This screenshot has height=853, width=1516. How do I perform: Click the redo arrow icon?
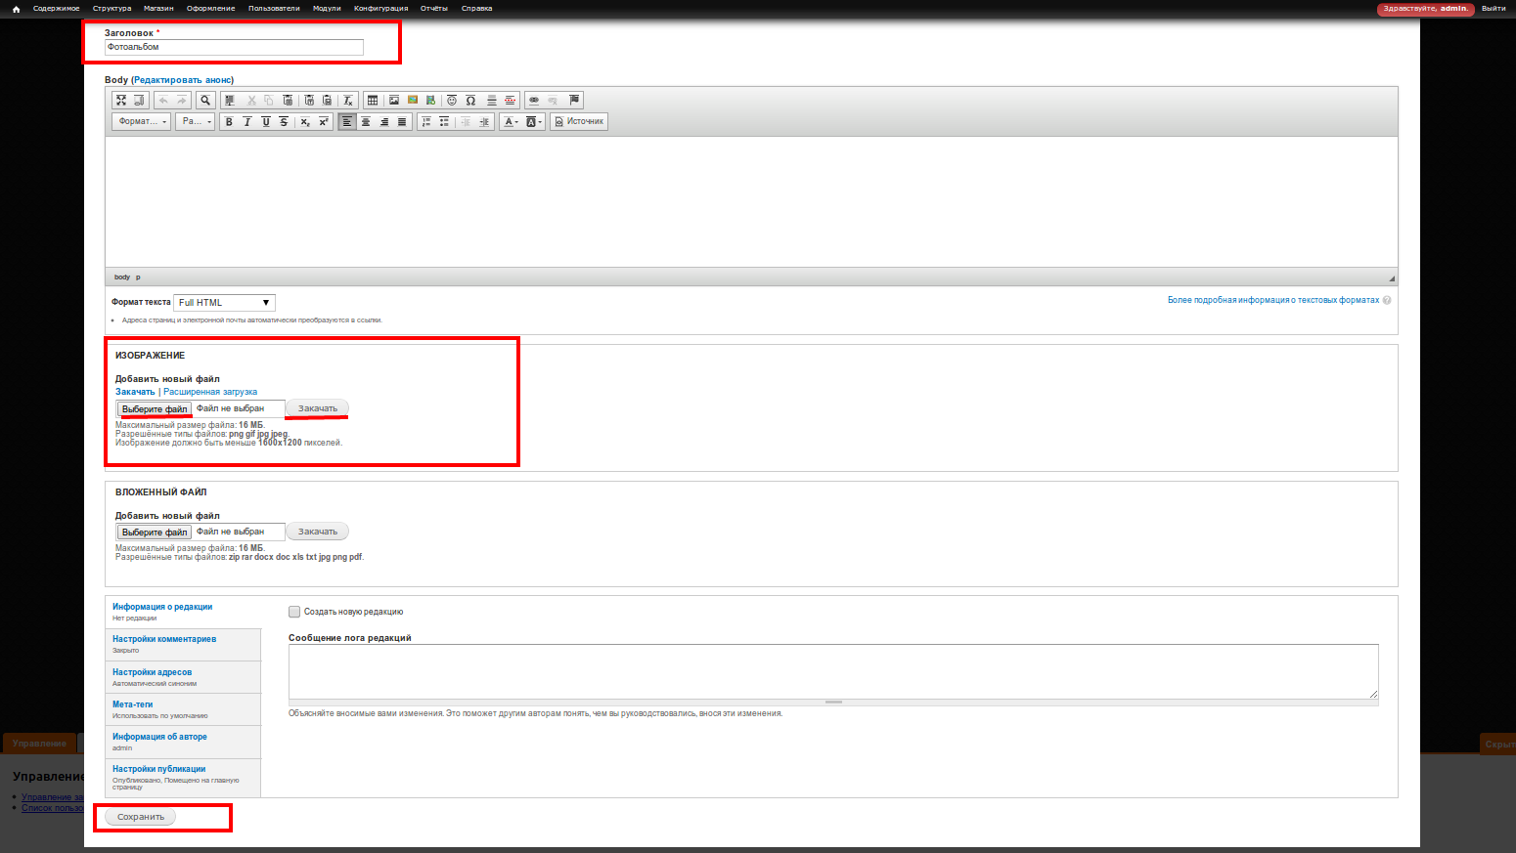[182, 101]
